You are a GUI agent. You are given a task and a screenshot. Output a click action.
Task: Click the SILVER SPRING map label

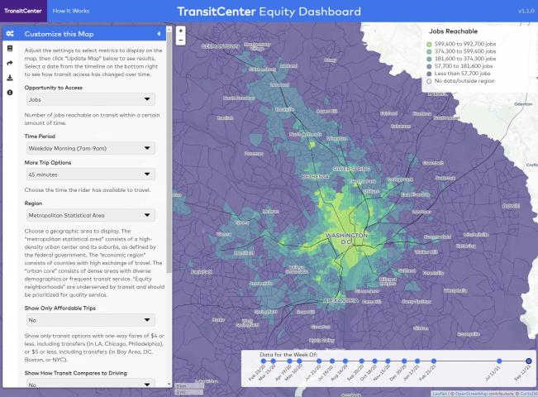click(x=351, y=169)
